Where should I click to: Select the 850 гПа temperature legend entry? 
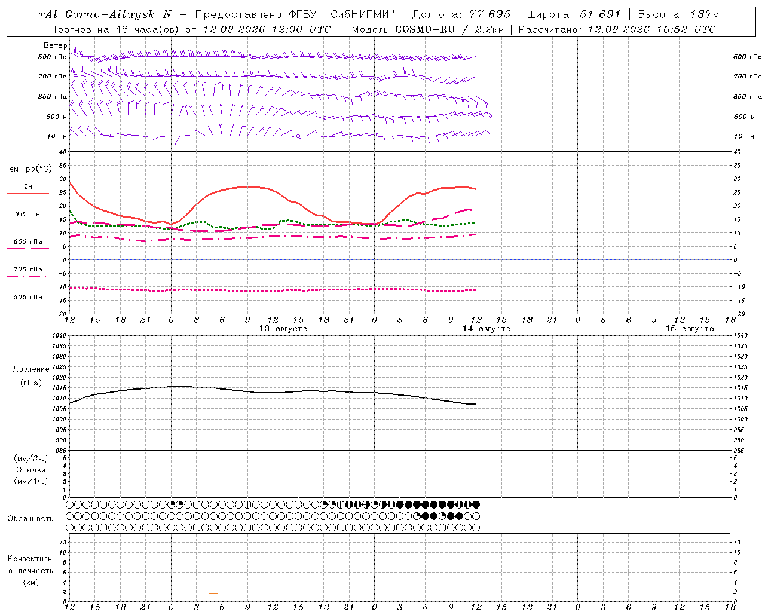point(28,241)
